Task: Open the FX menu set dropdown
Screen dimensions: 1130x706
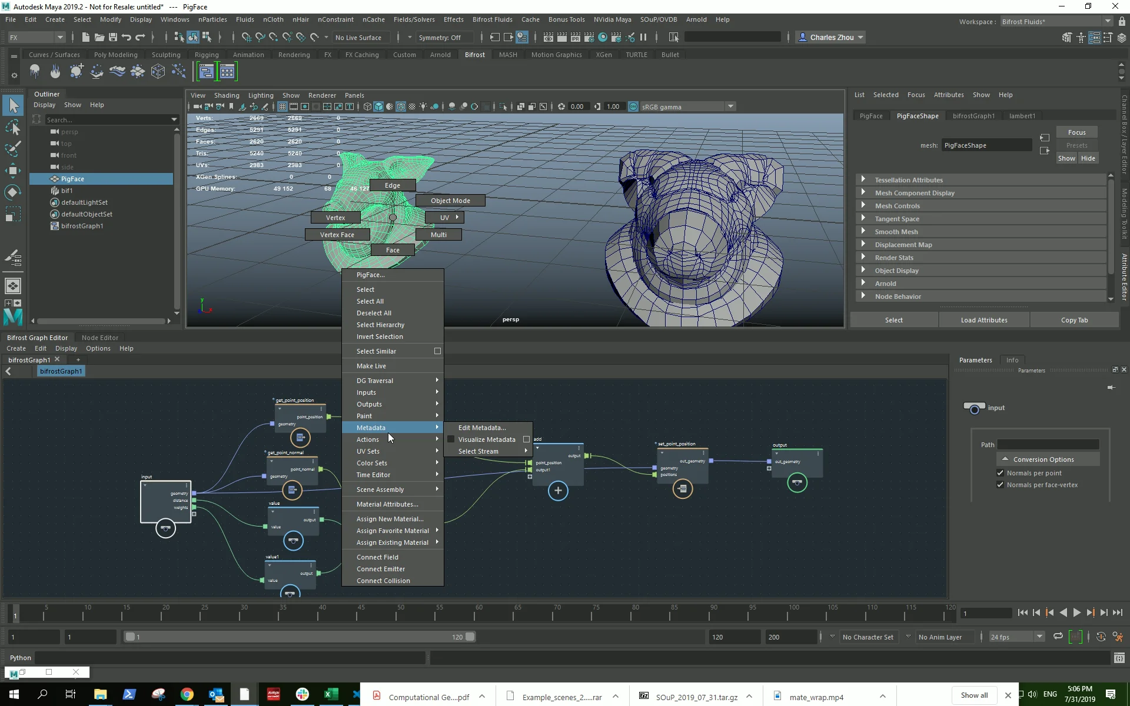Action: pos(36,38)
